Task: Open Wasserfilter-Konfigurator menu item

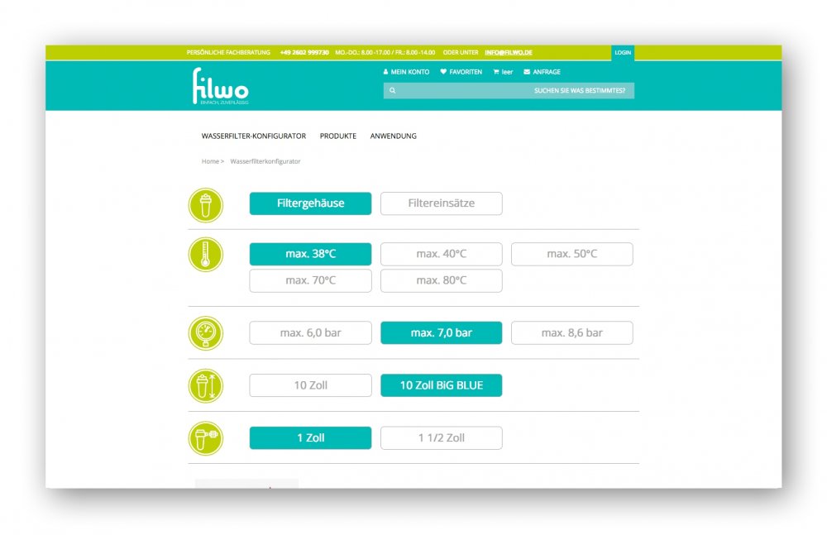Action: coord(254,136)
